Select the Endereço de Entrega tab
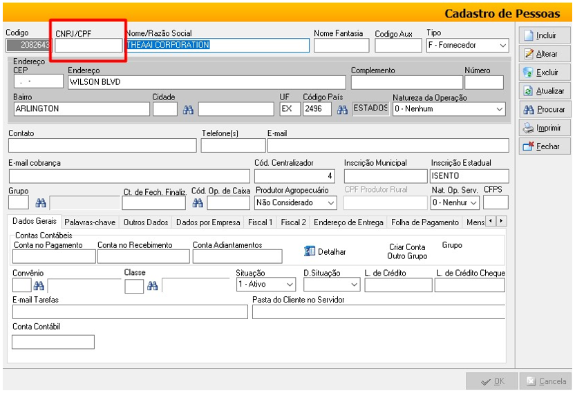Viewport: 575px width, 393px height. click(348, 222)
